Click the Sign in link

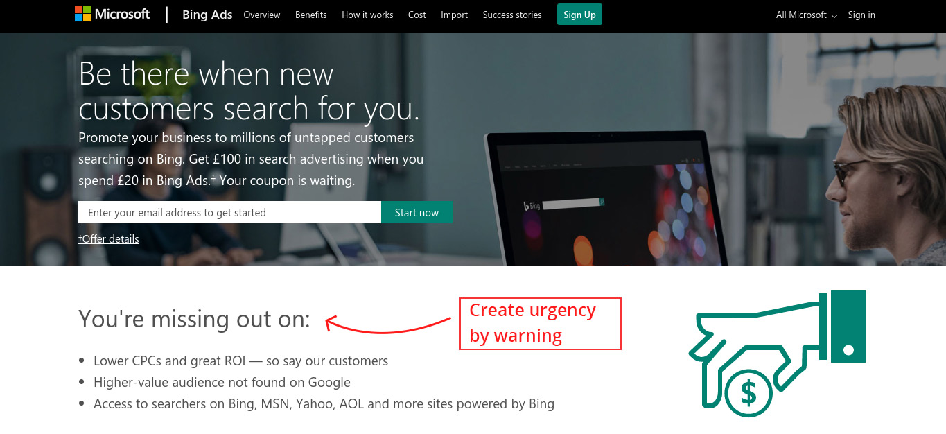(861, 15)
